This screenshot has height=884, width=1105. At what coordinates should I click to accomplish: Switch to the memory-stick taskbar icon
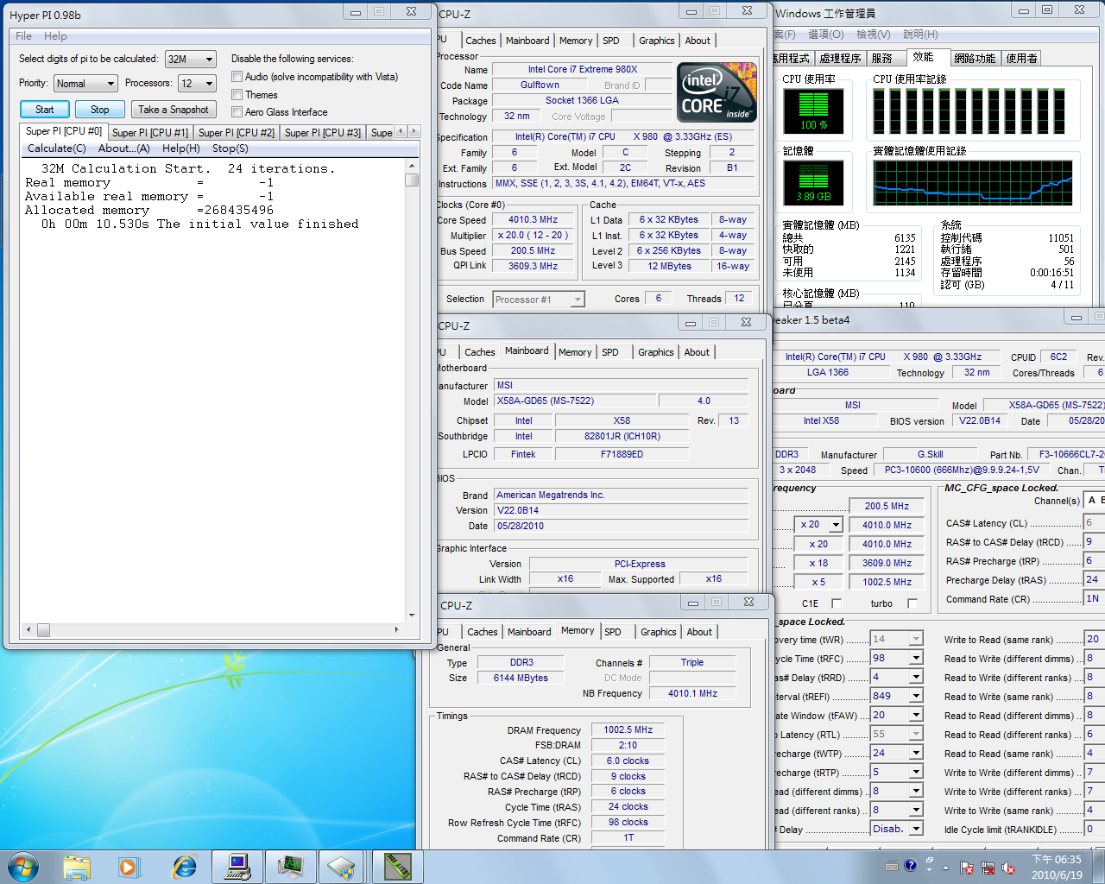coord(397,867)
